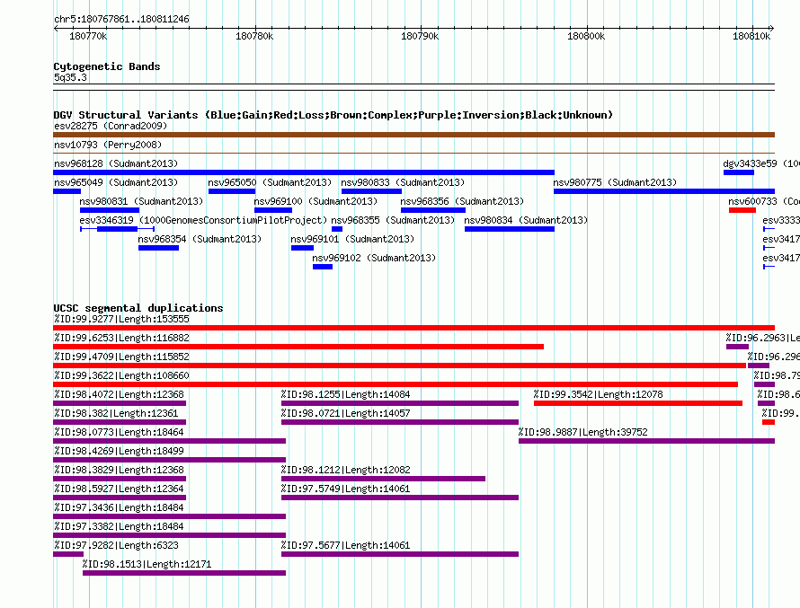Select the brown esv28275 (Conrad2009) variant bar
The width and height of the screenshot is (800, 608).
click(413, 135)
